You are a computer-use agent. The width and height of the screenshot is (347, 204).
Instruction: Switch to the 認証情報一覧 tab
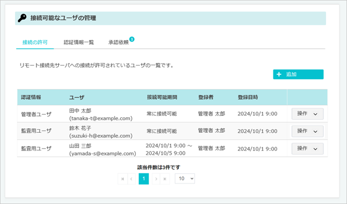[79, 43]
